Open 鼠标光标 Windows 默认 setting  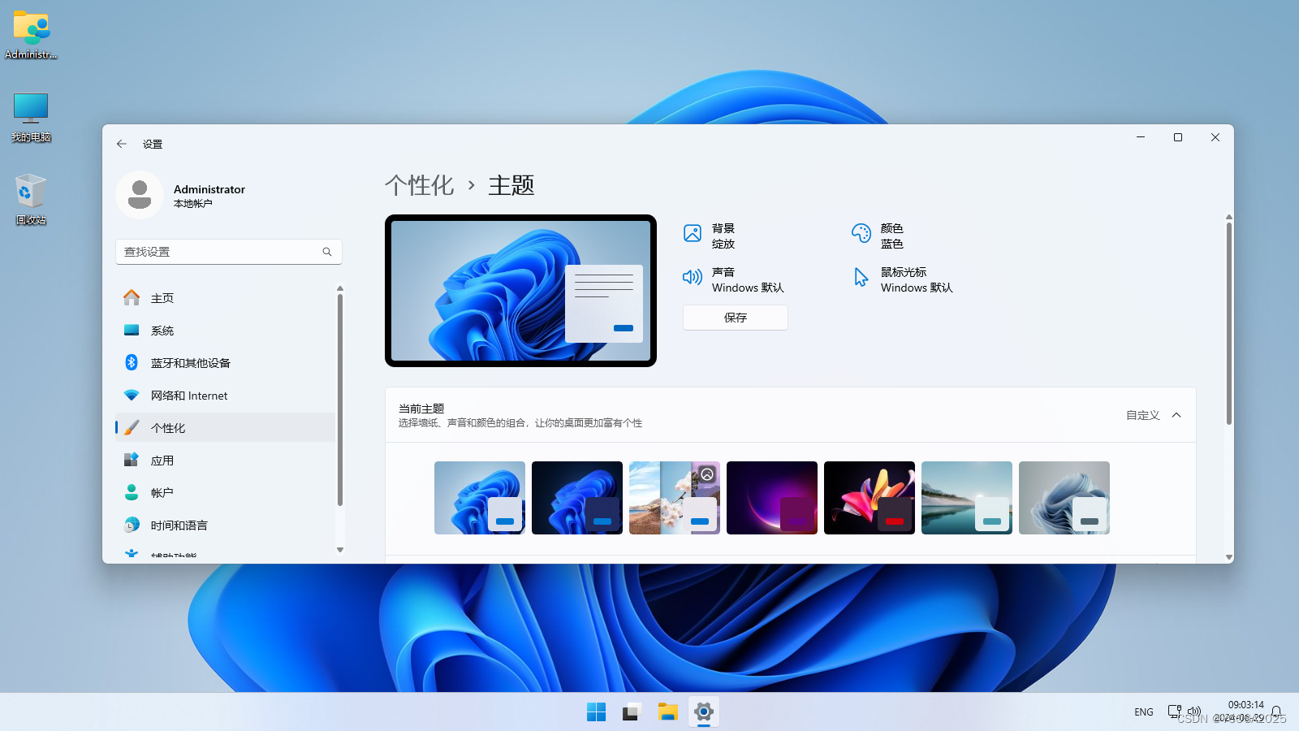coord(902,279)
